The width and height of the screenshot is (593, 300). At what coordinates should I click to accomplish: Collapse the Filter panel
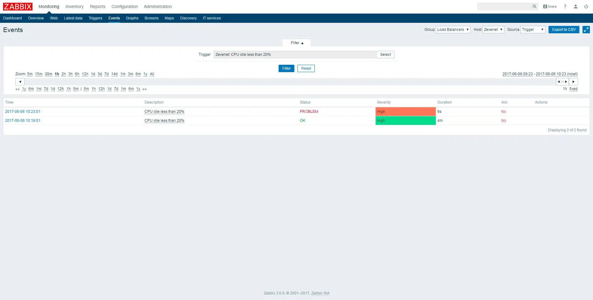point(296,43)
